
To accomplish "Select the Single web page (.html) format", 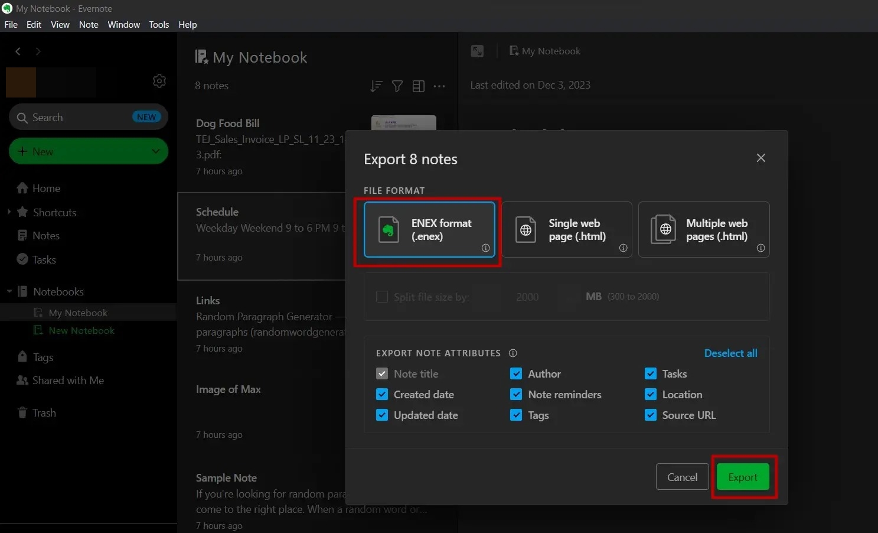I will (x=566, y=229).
